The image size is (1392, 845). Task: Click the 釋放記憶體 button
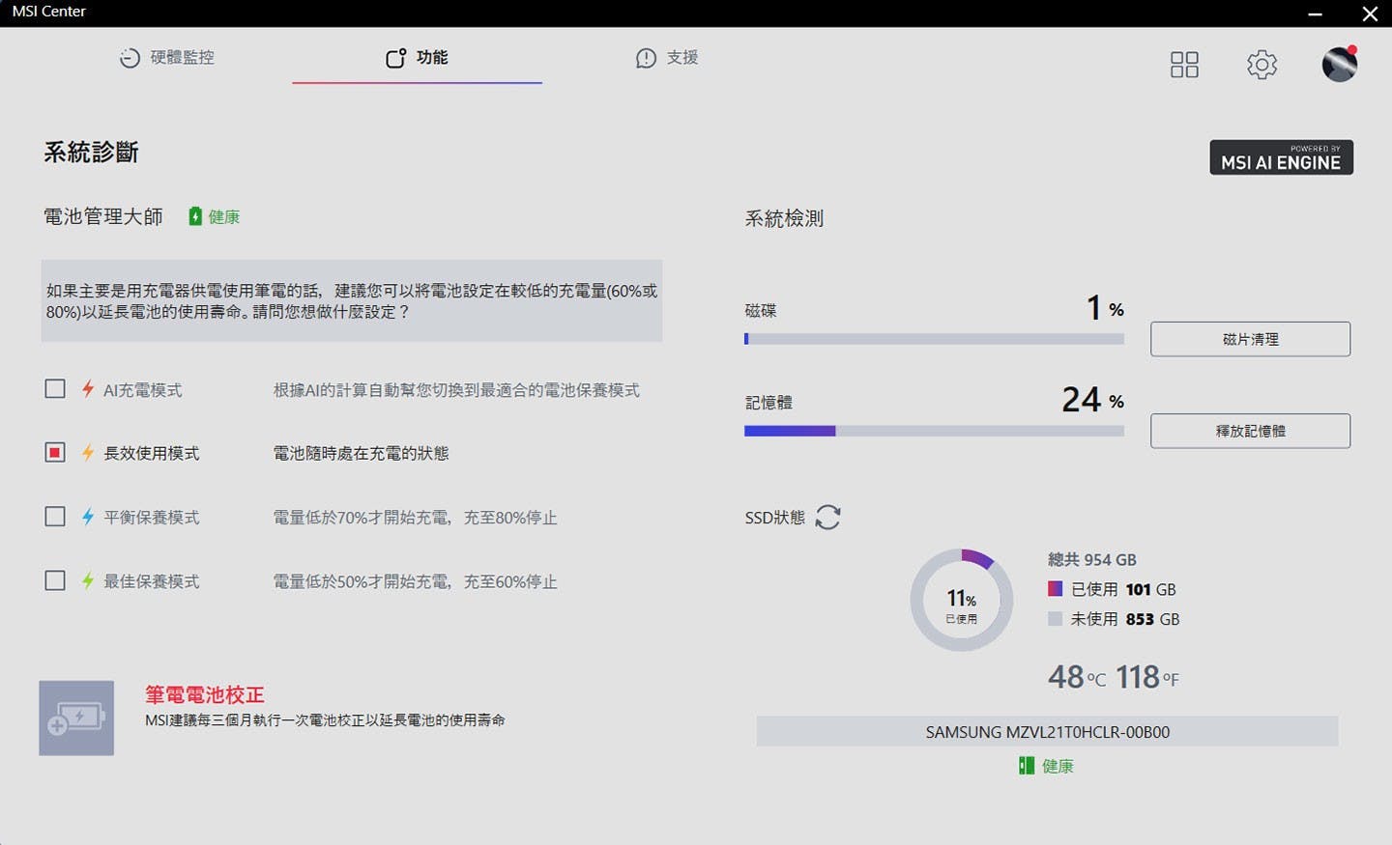1250,431
